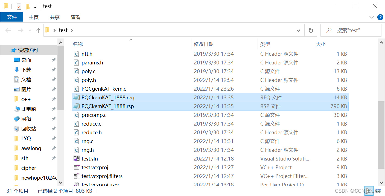
Task: Click the test.vcxproj project icon
Action: (77, 167)
